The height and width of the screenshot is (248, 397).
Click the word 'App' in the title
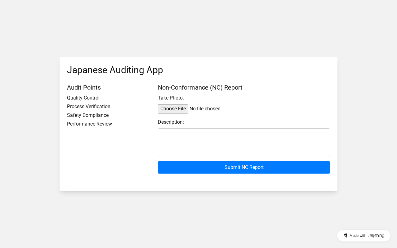pos(155,70)
